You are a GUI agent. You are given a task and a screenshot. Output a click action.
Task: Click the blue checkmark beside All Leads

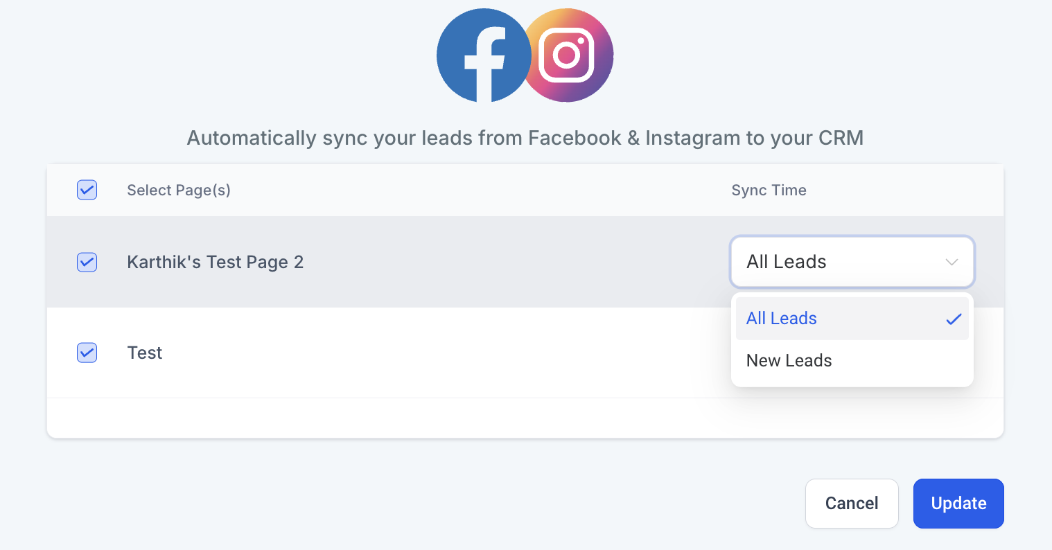[954, 319]
